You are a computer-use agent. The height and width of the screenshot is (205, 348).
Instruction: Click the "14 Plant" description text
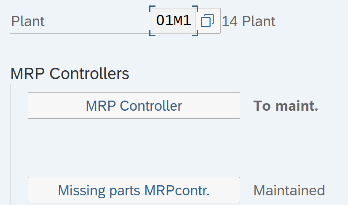(249, 21)
